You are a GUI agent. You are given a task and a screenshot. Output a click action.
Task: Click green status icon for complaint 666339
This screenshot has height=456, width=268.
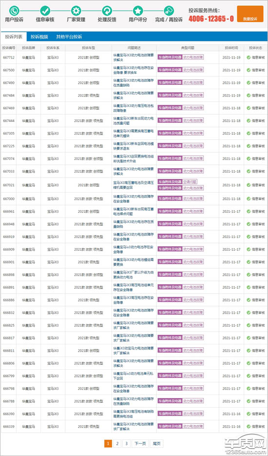[249, 426]
